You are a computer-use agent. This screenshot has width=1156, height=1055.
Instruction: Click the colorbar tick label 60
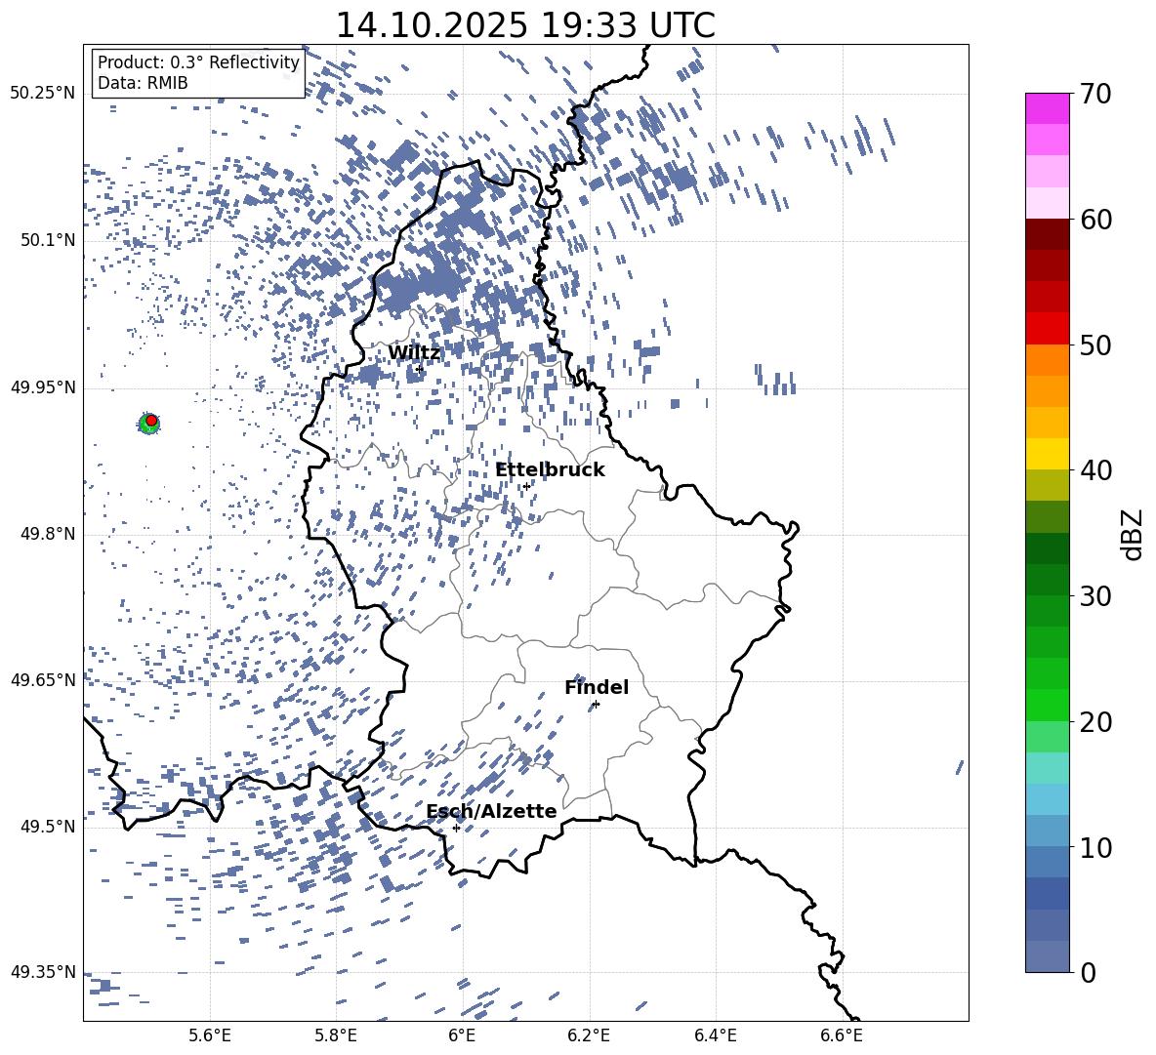(1096, 220)
